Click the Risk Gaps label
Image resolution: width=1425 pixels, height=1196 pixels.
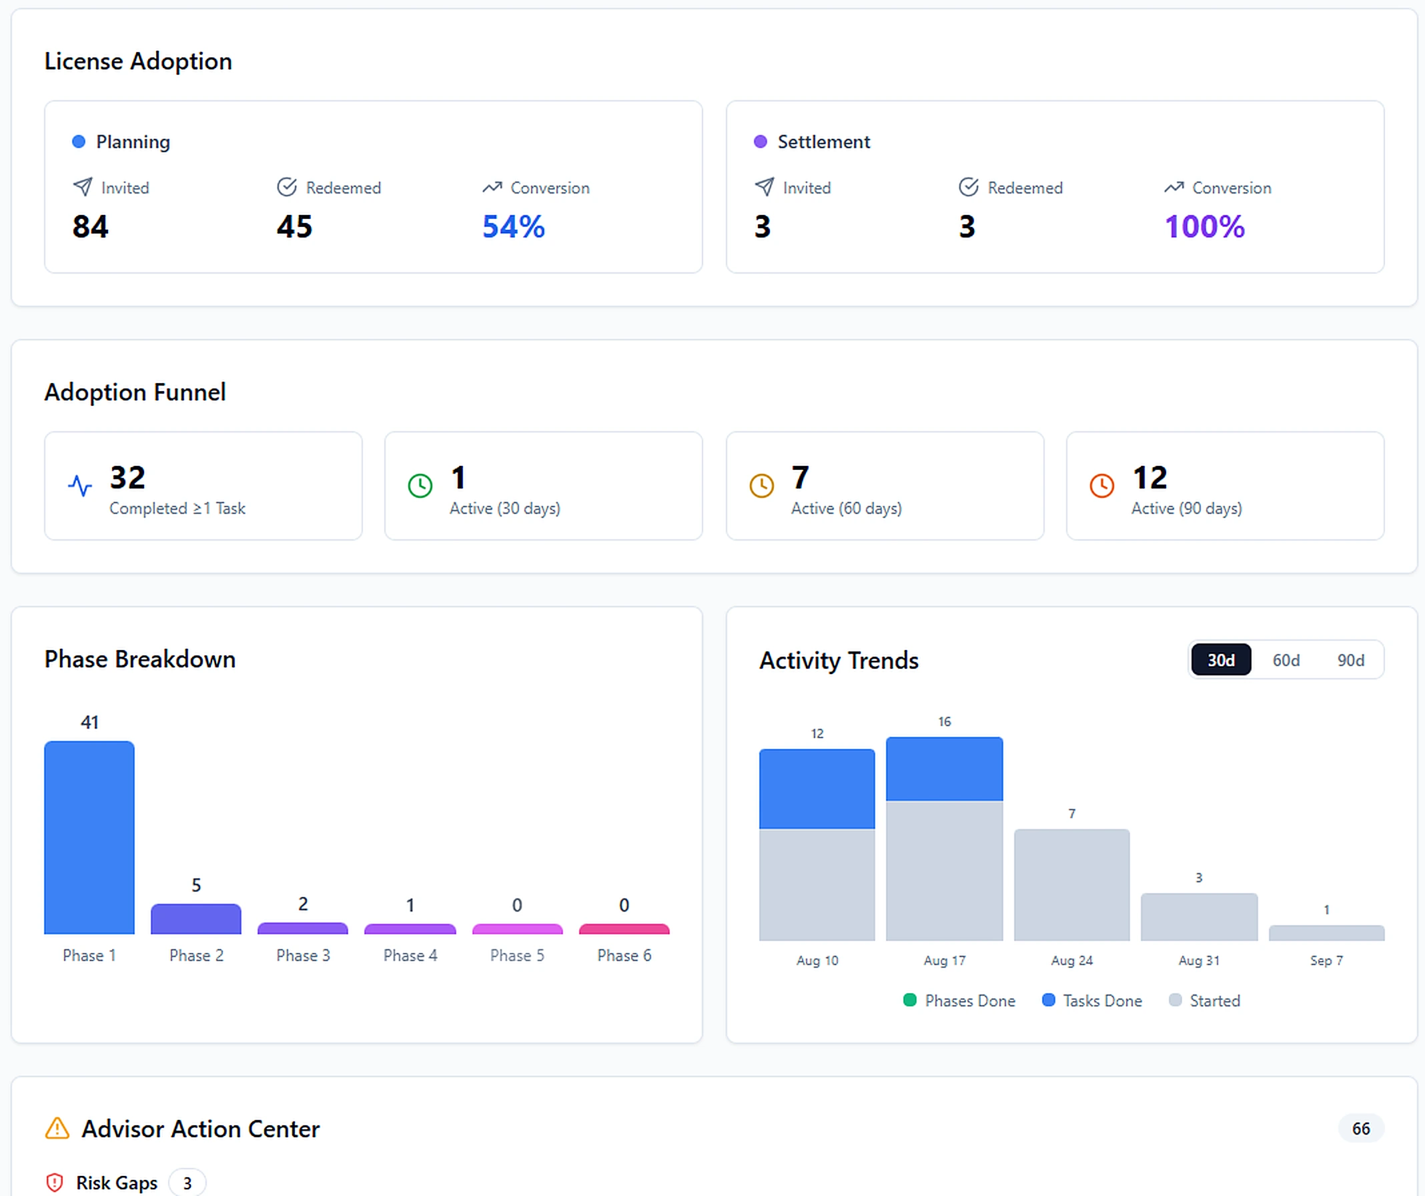pos(116,1183)
